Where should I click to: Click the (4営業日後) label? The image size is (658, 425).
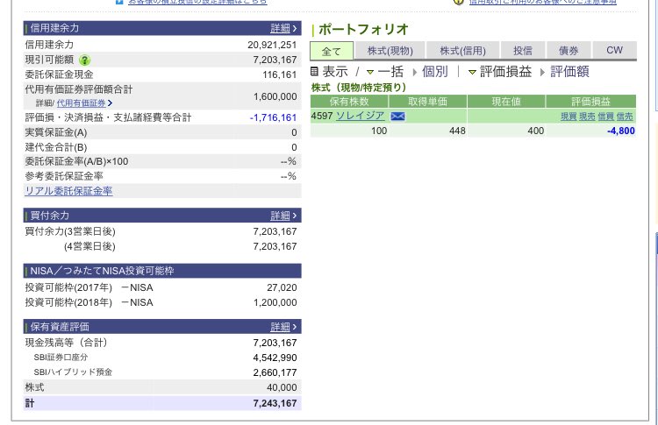[x=89, y=246]
